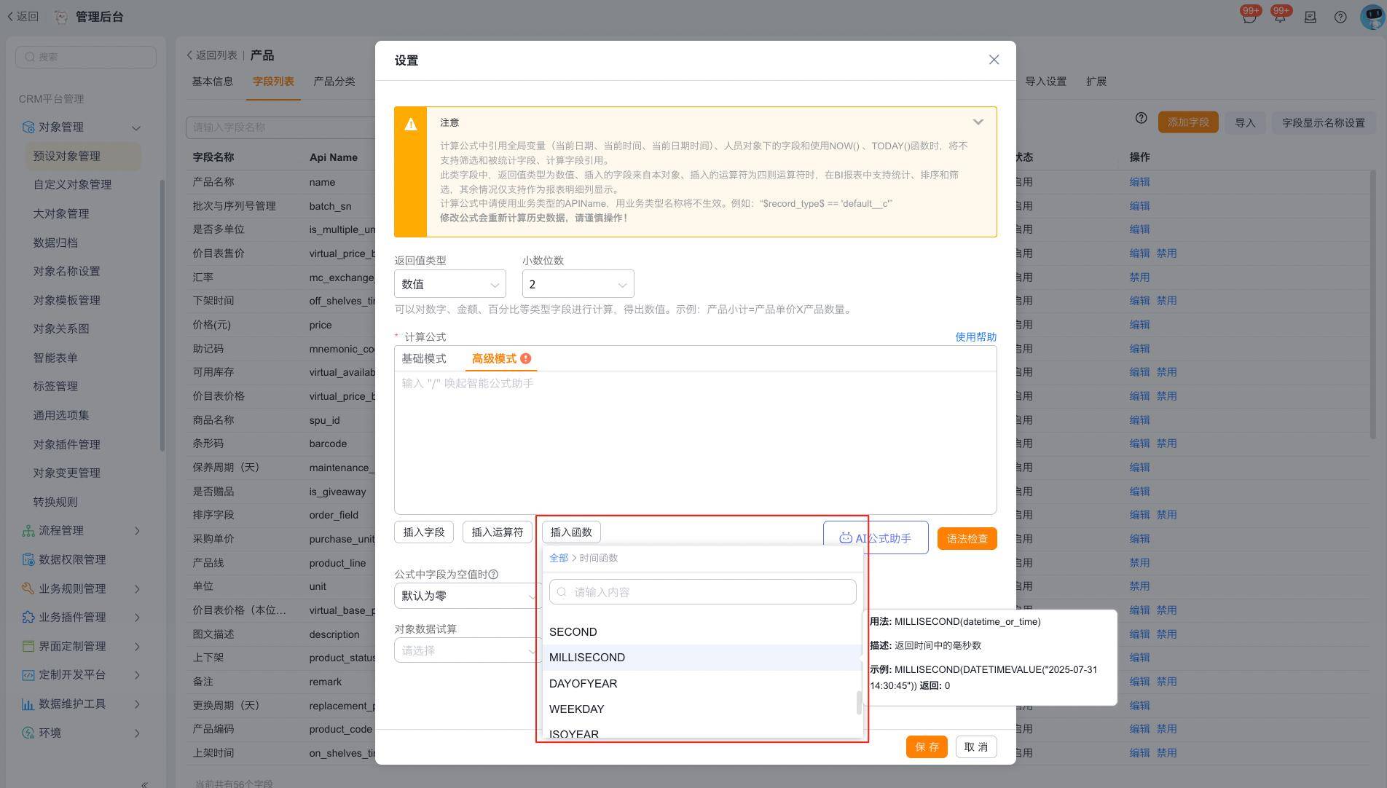Open the notification bell icon

1280,17
